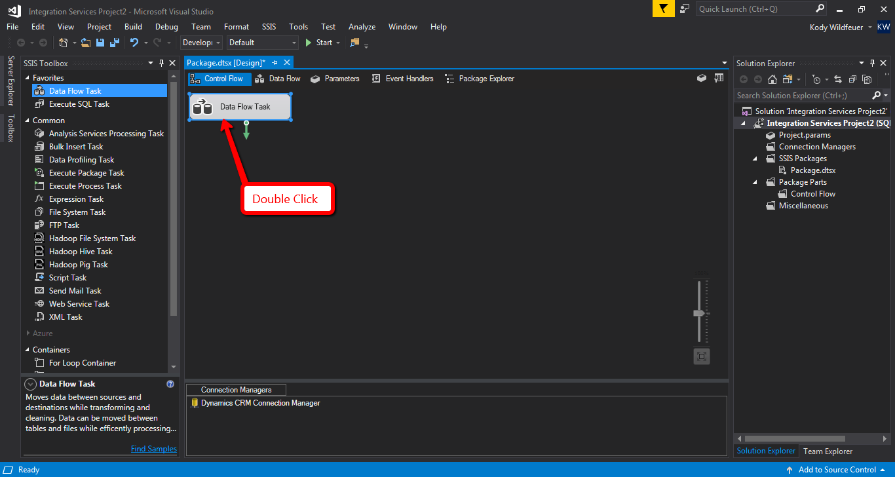This screenshot has width=895, height=477.
Task: Click Sync with Active Document icon
Action: tap(838, 79)
